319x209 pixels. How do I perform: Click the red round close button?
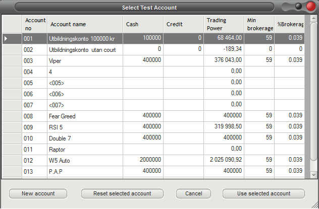click(x=310, y=7)
